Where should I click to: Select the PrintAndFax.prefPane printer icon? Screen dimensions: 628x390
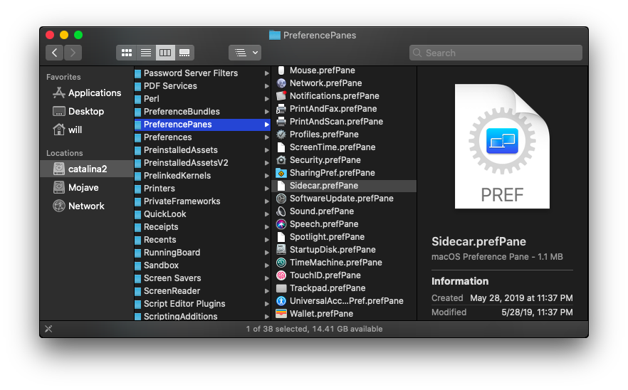tap(281, 109)
